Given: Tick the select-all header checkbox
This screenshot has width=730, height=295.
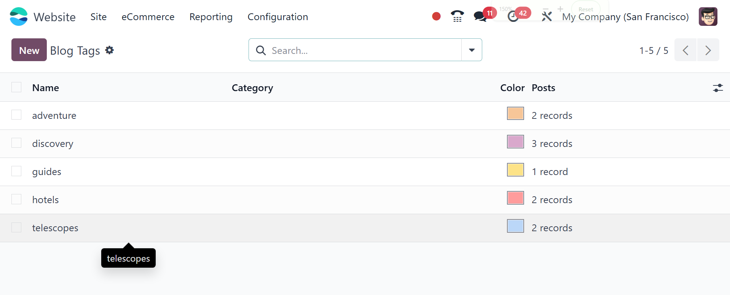Looking at the screenshot, I should (x=16, y=87).
